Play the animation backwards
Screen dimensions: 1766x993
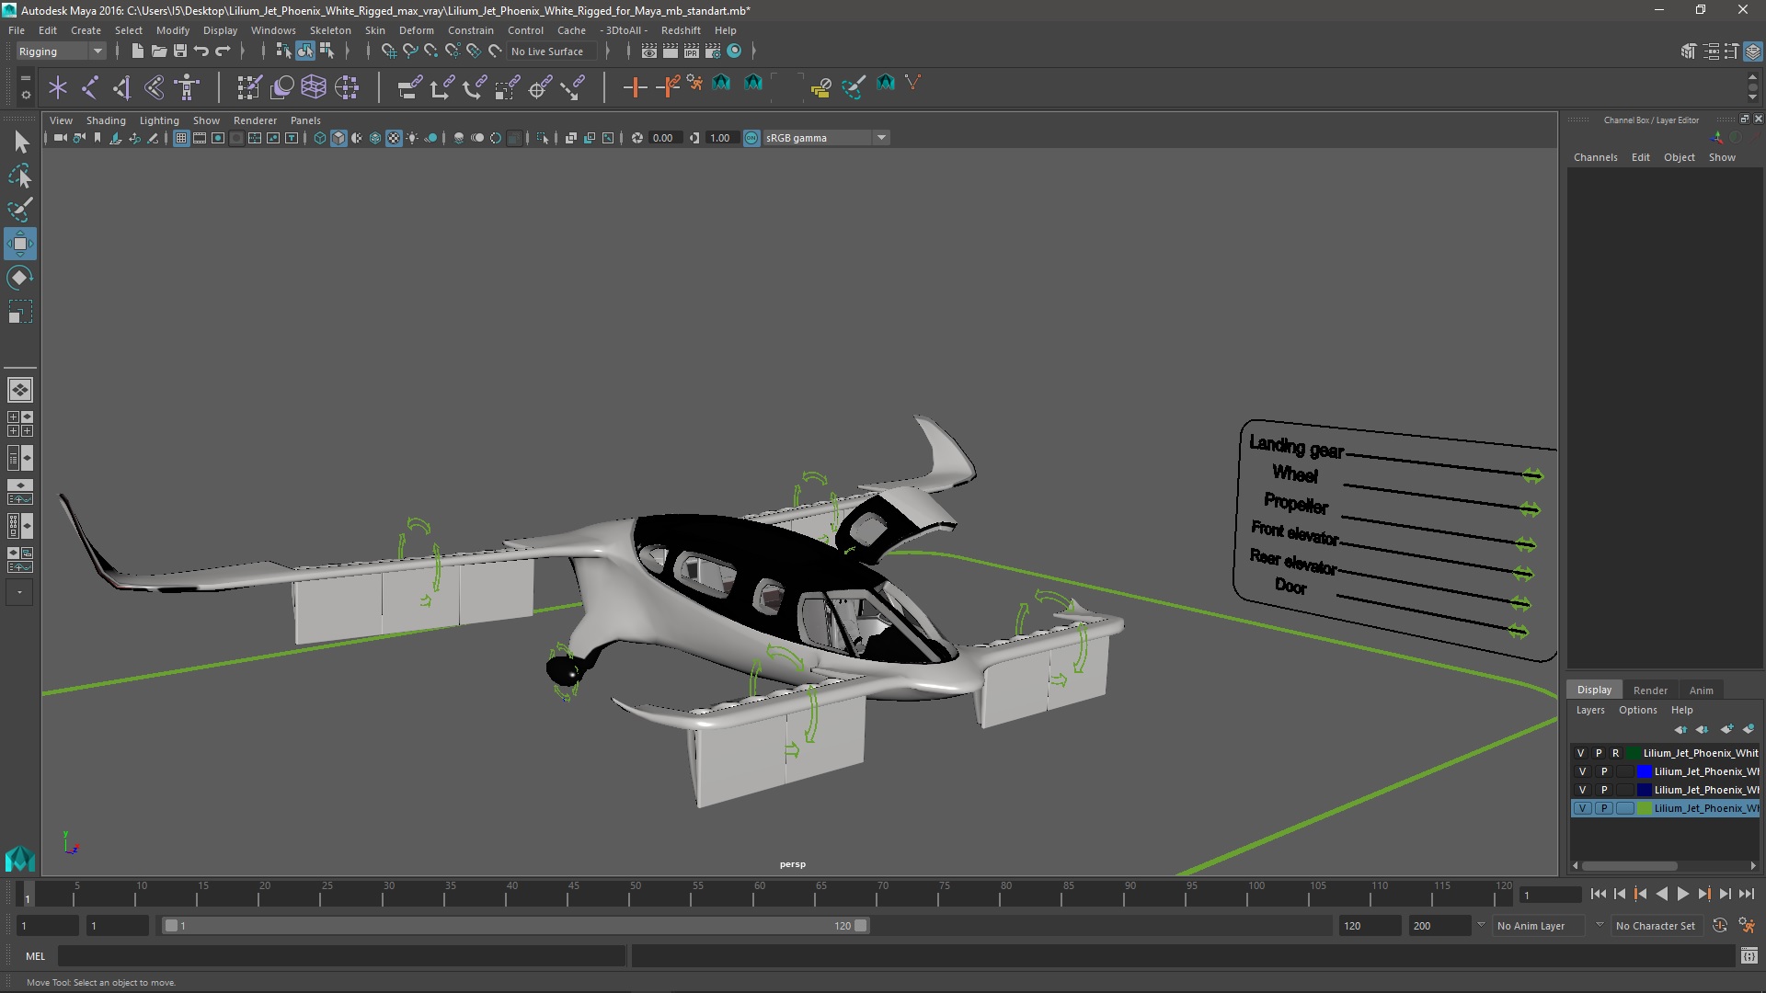1661,894
